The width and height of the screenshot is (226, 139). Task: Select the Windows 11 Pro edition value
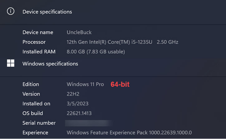[85, 84]
